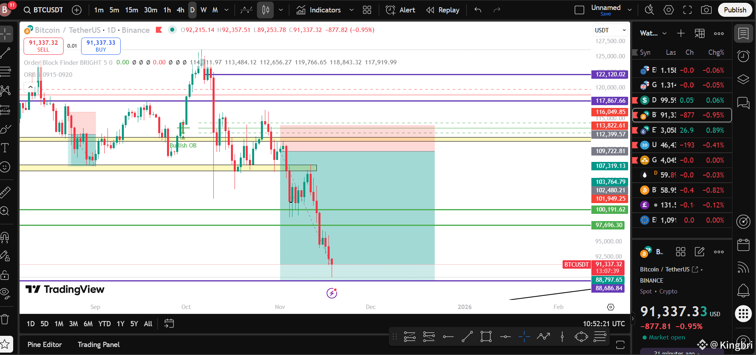
Task: Set the date range to YTD
Action: click(x=105, y=324)
